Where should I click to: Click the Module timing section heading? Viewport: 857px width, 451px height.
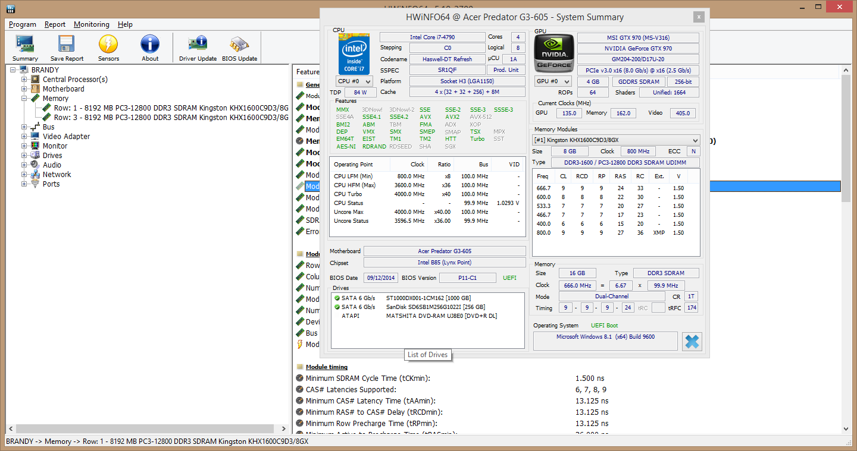pyautogui.click(x=327, y=367)
